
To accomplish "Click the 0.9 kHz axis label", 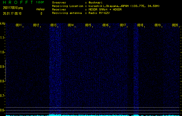I will click(2, 67).
